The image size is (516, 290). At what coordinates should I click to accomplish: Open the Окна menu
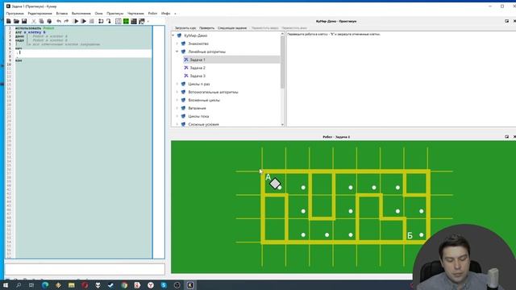[x=98, y=13]
